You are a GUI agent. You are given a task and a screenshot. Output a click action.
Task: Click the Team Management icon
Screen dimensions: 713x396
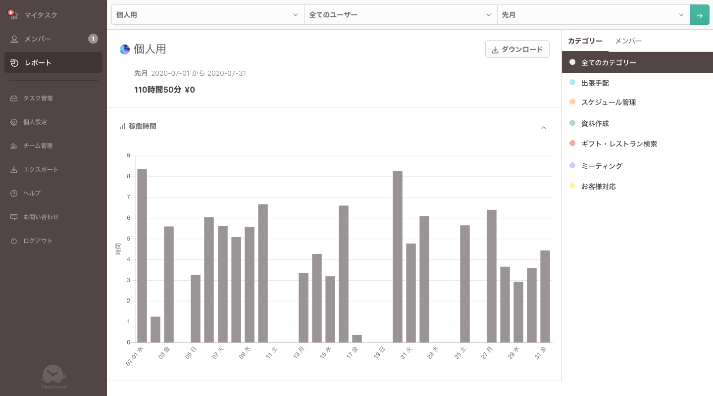pos(14,146)
